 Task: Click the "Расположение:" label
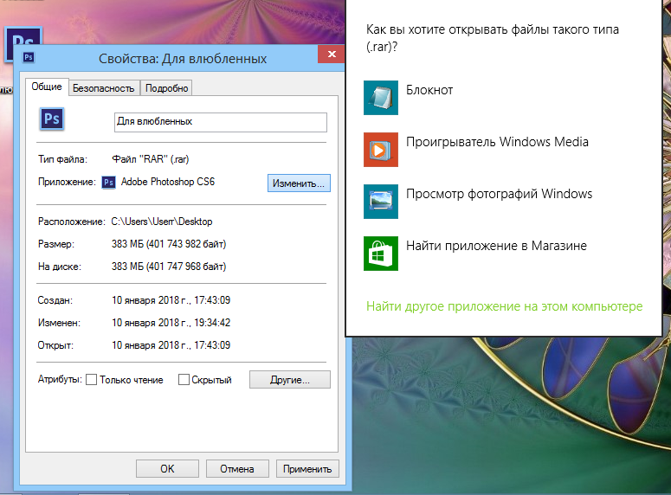[x=71, y=222]
